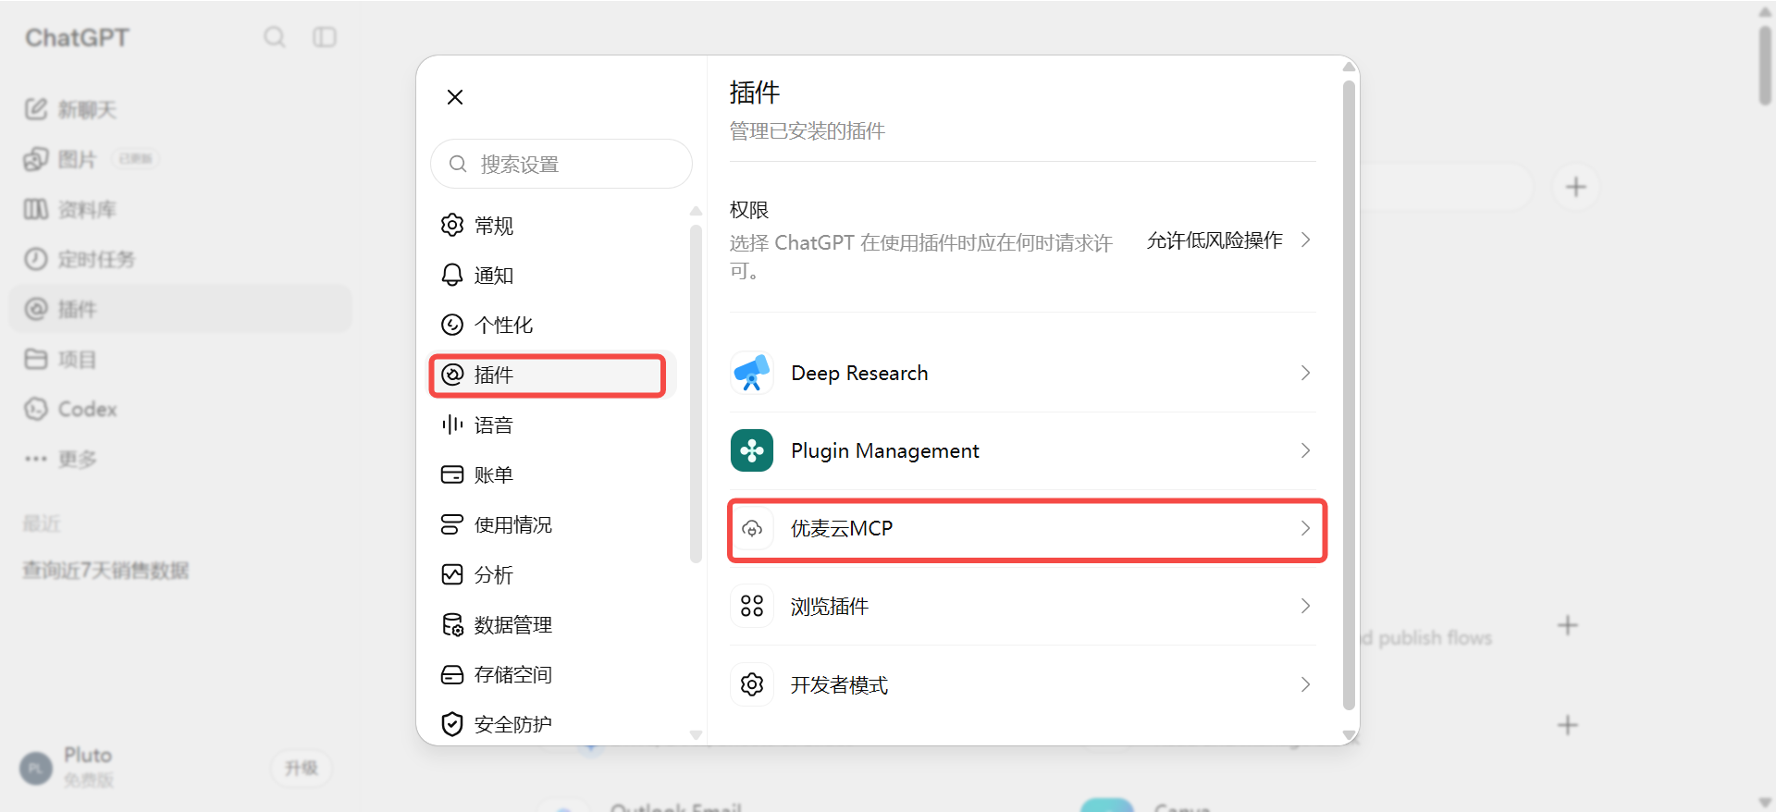The width and height of the screenshot is (1776, 812).
Task: Toggle the sidebar collapse icon
Action: (x=325, y=37)
